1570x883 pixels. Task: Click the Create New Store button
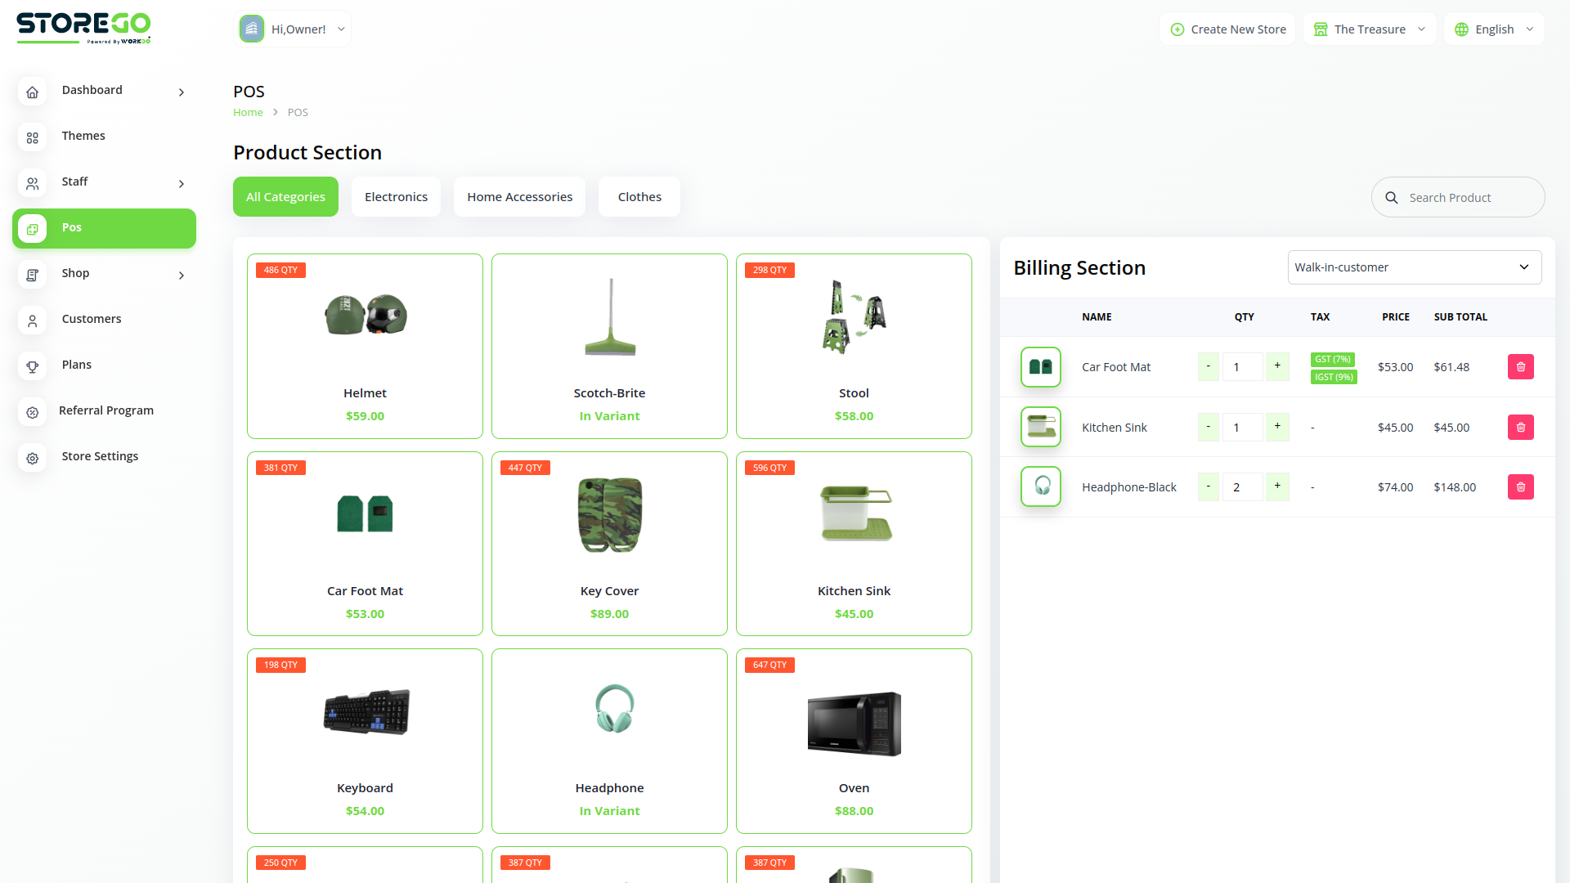click(x=1227, y=29)
